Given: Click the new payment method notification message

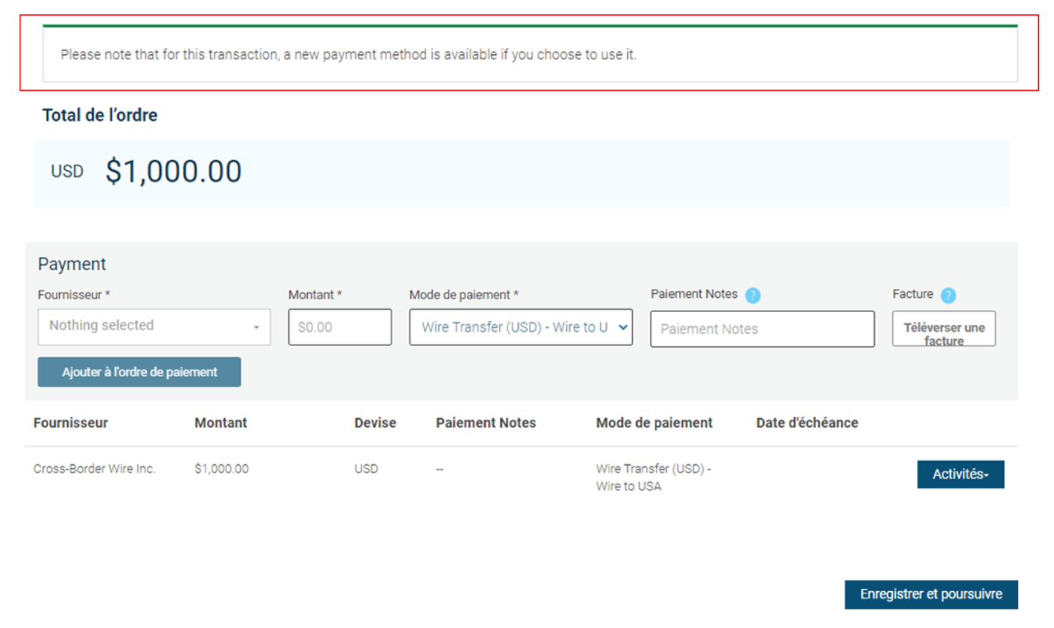Looking at the screenshot, I should click(349, 55).
